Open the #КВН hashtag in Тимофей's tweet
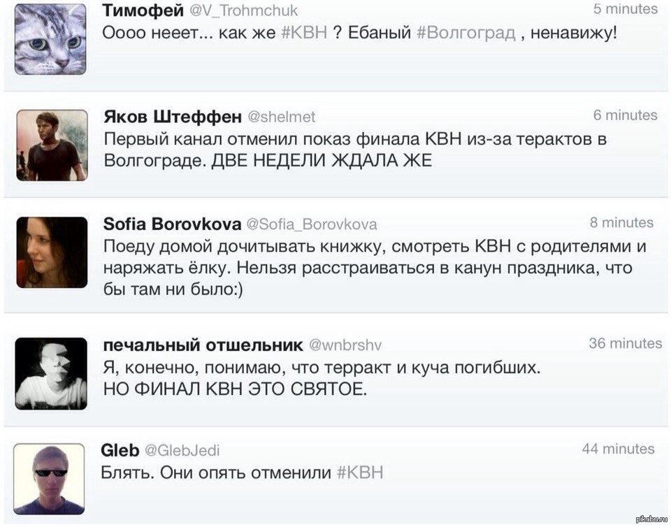 click(x=303, y=33)
